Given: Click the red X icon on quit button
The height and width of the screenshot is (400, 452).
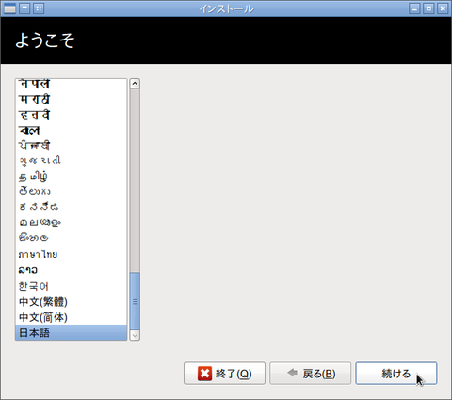Looking at the screenshot, I should (204, 374).
